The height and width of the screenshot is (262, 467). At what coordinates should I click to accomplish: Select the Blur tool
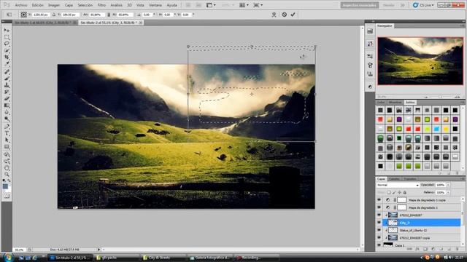[x=7, y=112]
